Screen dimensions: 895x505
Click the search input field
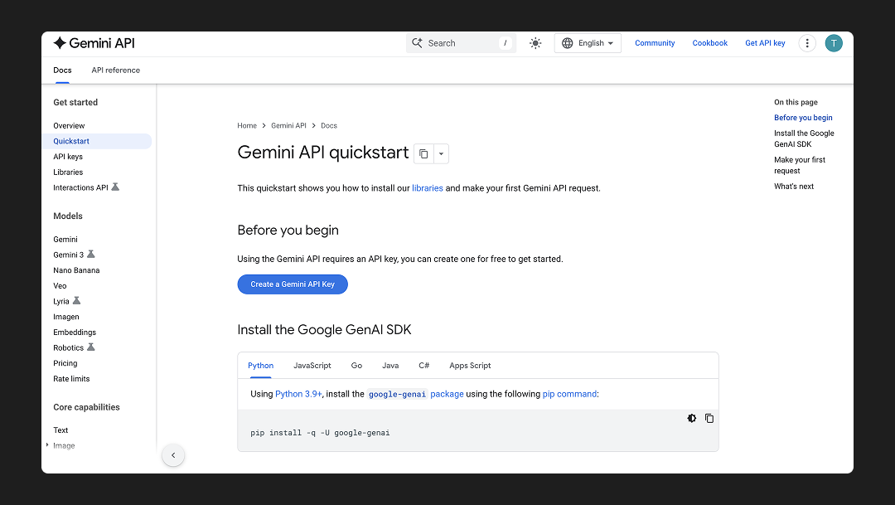[x=461, y=43]
